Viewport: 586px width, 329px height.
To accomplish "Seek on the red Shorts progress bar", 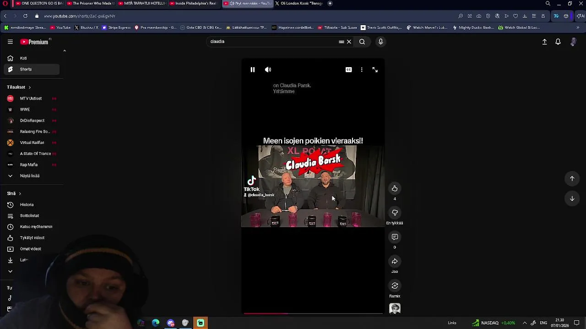I will pyautogui.click(x=313, y=313).
